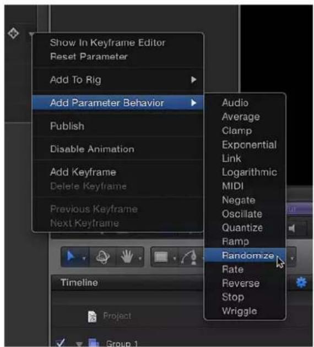Select Randomize parameter behavior
This screenshot has height=347, width=314.
245,255
